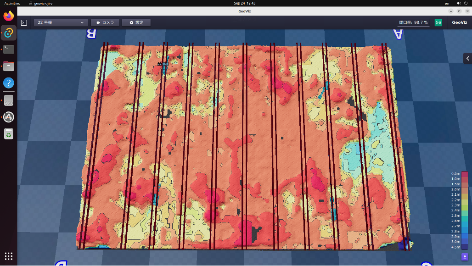Open the 設定 settings button
The width and height of the screenshot is (472, 266).
[x=136, y=22]
